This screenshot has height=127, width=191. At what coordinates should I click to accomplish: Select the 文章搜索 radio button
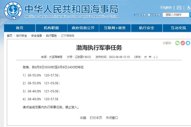[x=135, y=15]
